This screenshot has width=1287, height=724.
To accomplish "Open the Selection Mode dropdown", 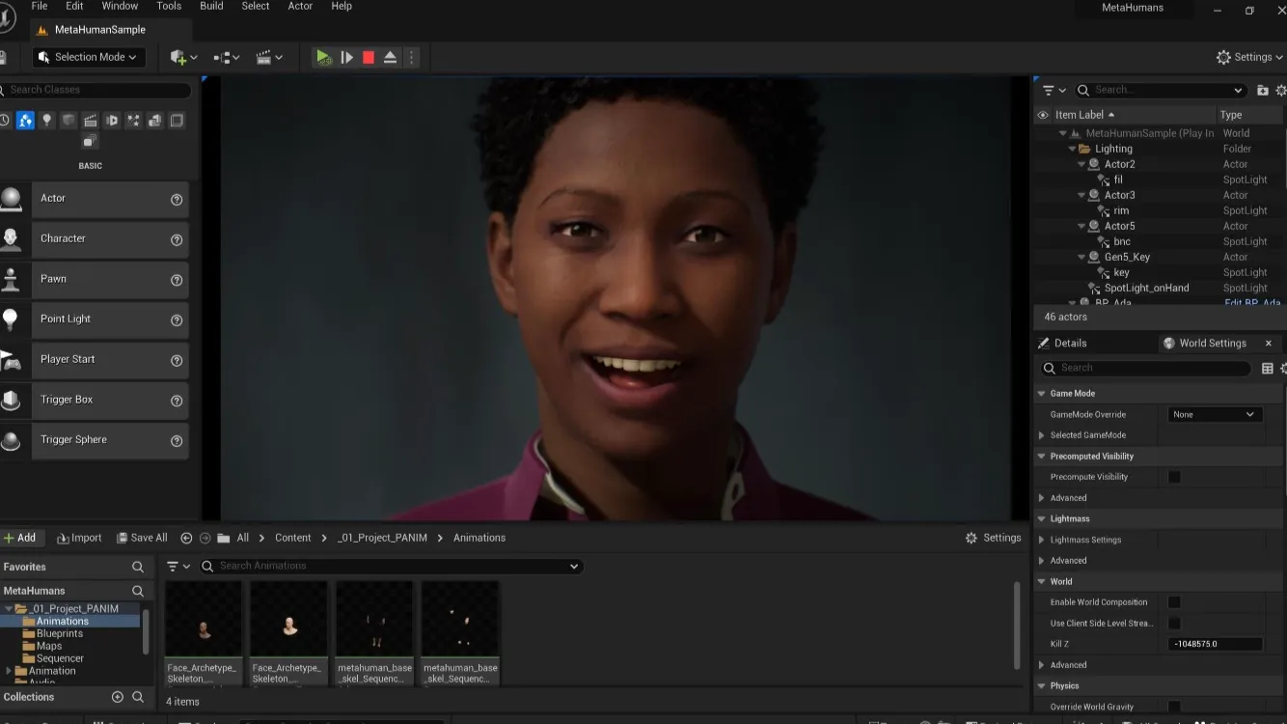I will pyautogui.click(x=90, y=57).
